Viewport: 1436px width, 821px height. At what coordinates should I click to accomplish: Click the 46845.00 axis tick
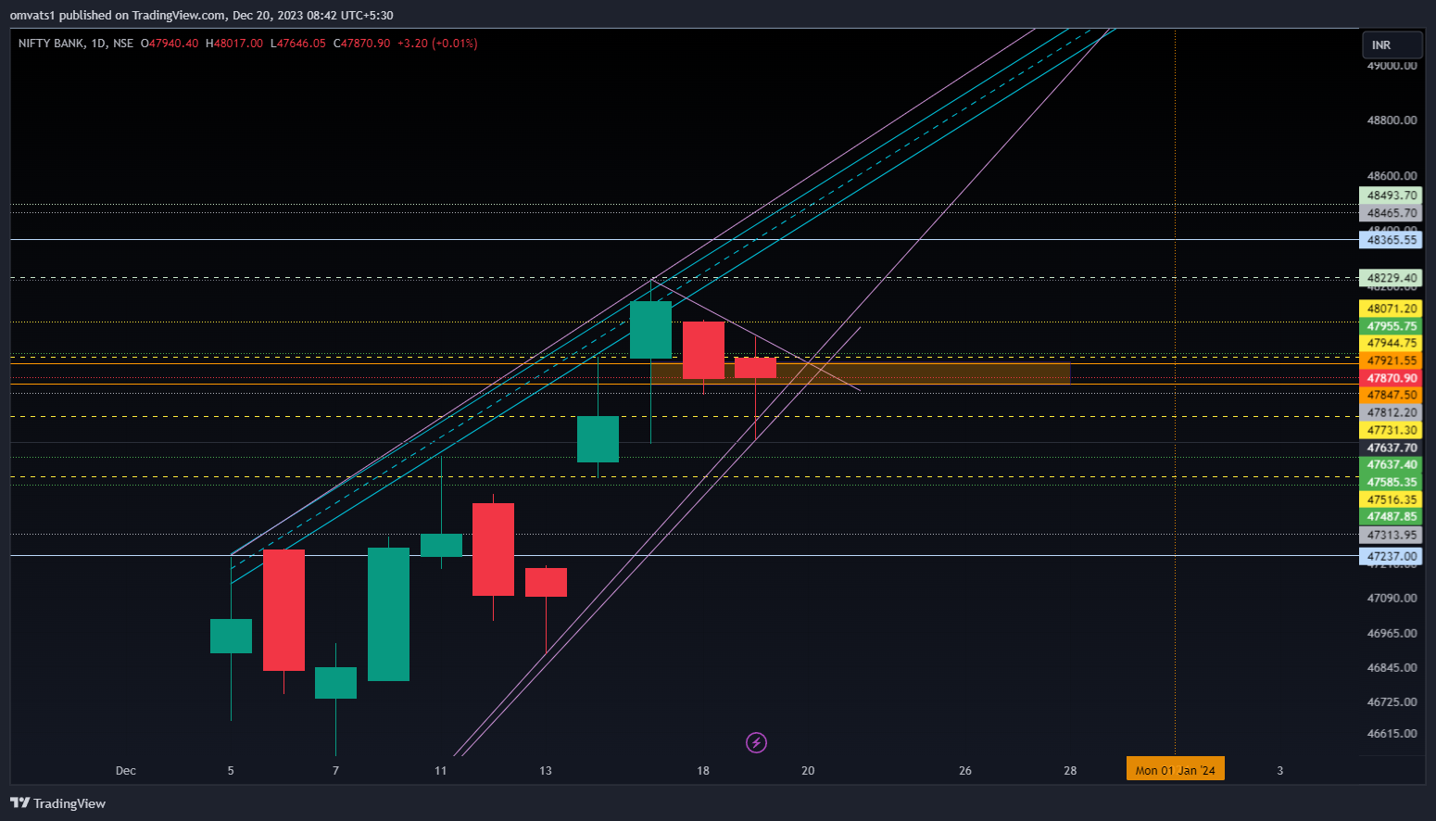tap(1392, 668)
